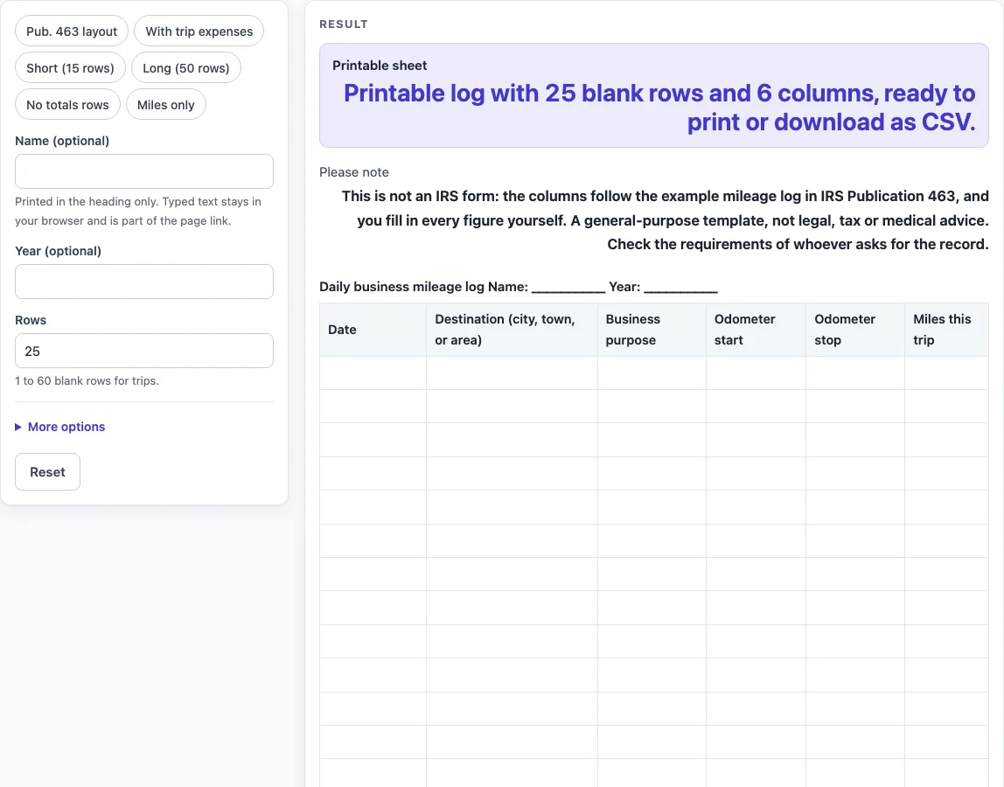This screenshot has width=1004, height=787.
Task: Click the RESULT section heading
Action: (344, 24)
